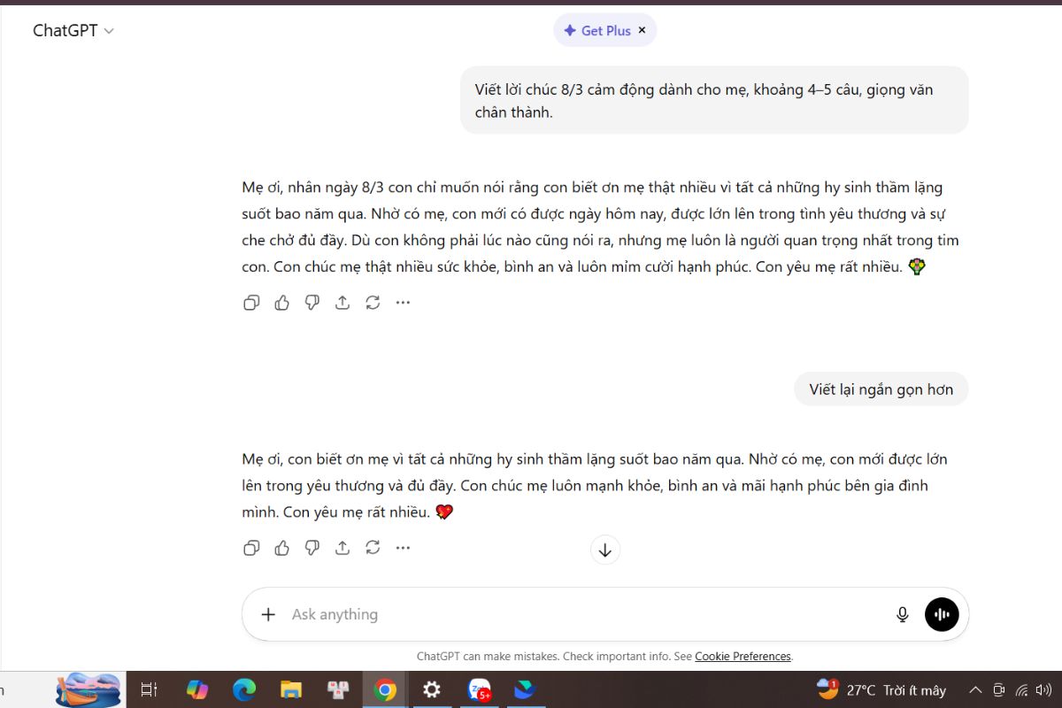The image size is (1062, 708).
Task: Open the ChatGPT model selector dropdown
Action: pos(73,31)
